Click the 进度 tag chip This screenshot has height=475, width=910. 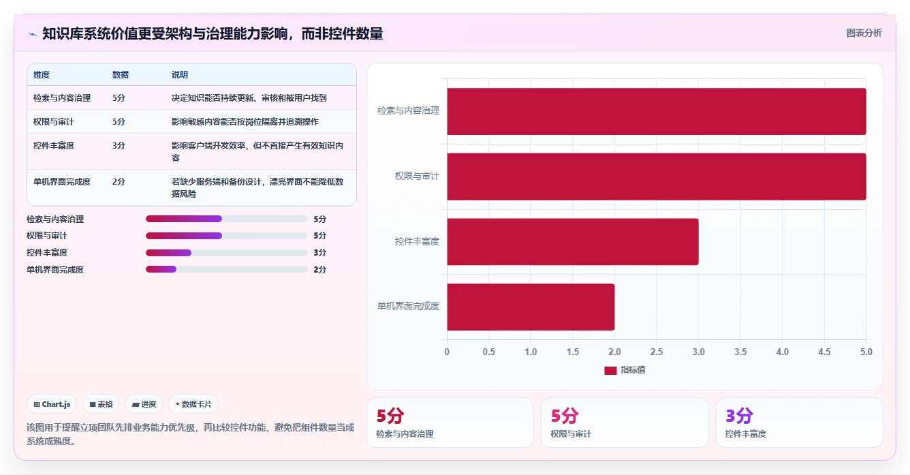point(144,404)
